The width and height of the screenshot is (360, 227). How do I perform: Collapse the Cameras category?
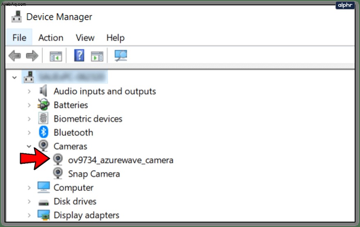point(29,146)
